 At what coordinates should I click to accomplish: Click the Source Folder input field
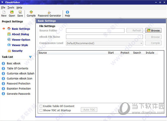tap(95, 30)
